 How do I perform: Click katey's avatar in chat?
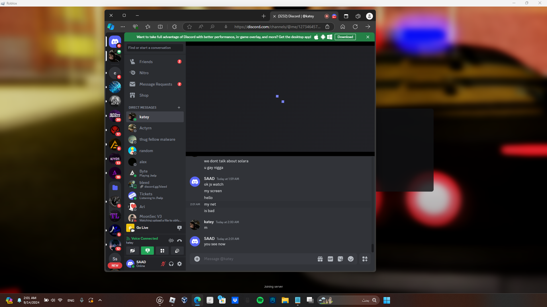click(195, 225)
